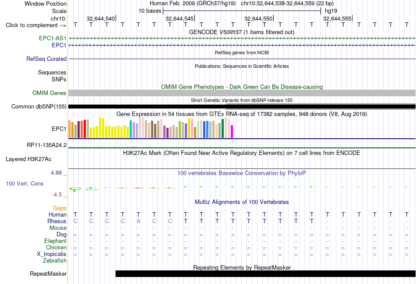This screenshot has width=416, height=284.
Task: Select the Rhesus species row label
Action: click(57, 221)
